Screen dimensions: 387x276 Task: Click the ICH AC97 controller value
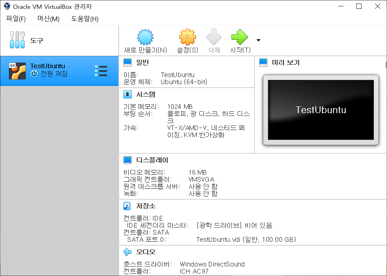(x=194, y=271)
